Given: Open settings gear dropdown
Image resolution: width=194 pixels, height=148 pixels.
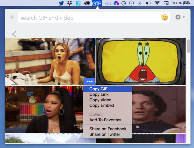Looking at the screenshot, I should (179, 17).
